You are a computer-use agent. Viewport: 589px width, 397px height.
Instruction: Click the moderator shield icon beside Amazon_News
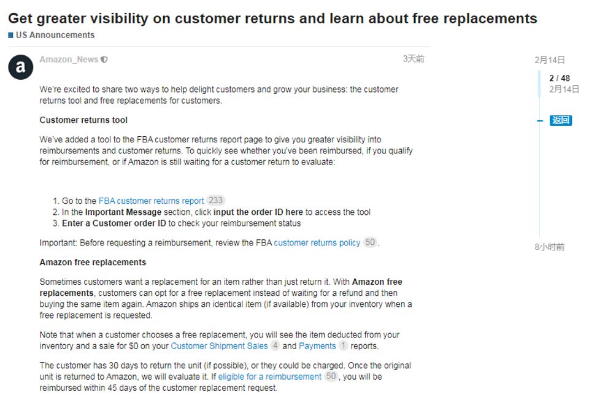point(104,60)
